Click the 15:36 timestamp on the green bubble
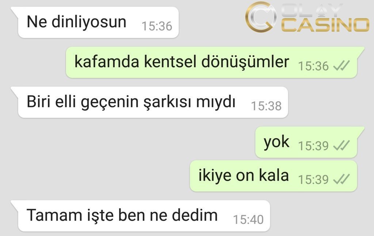 (x=313, y=66)
